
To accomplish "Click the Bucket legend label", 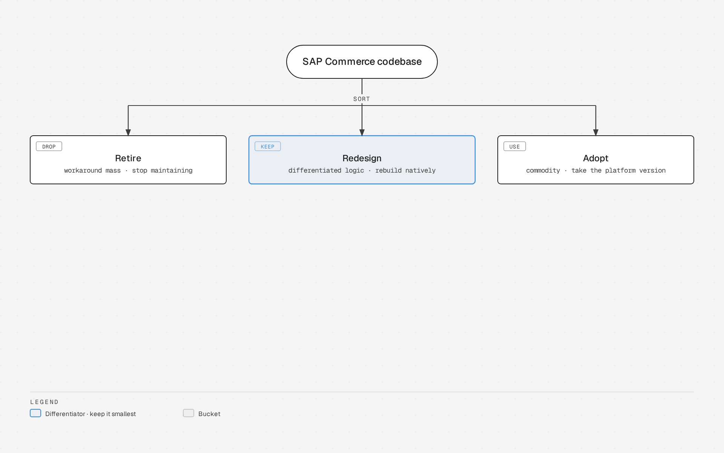I will (x=209, y=414).
